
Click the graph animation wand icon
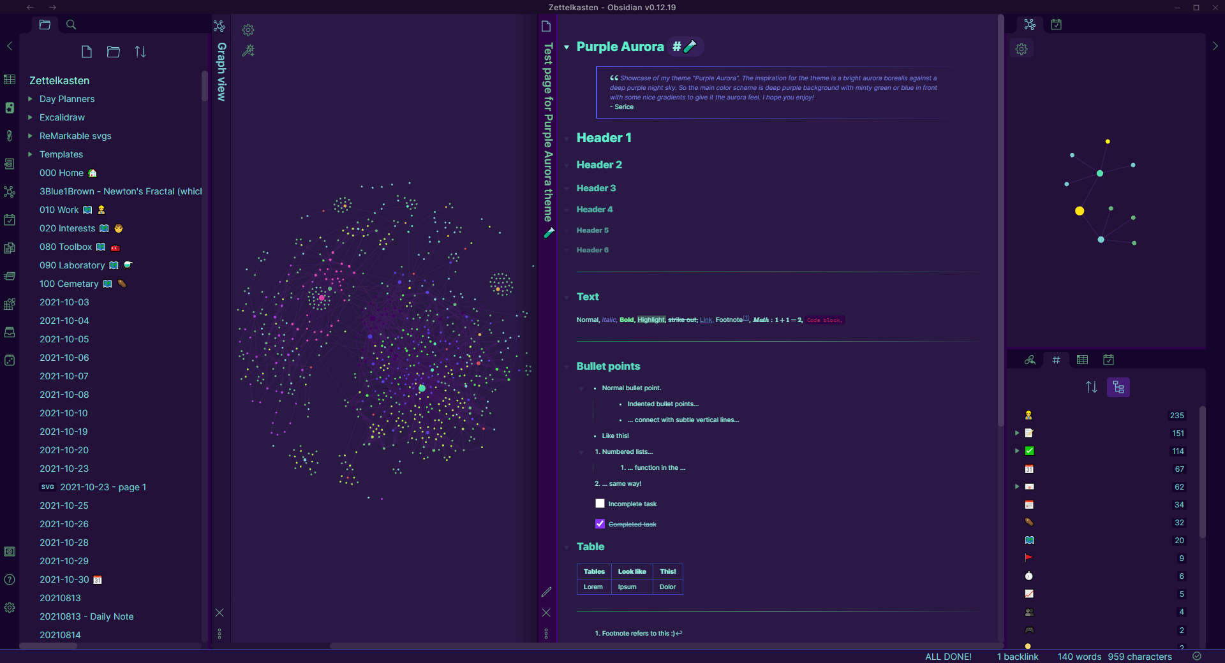tap(248, 50)
